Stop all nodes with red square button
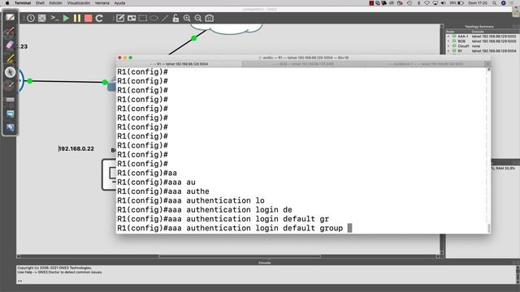The image size is (520, 292). [89, 18]
